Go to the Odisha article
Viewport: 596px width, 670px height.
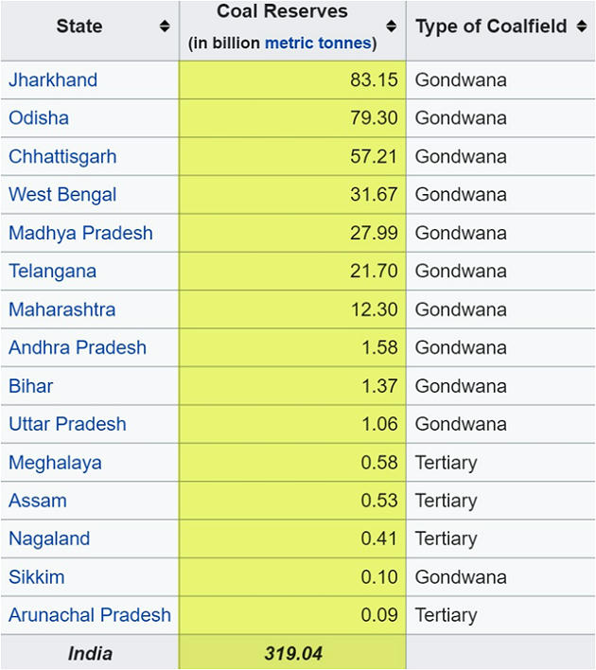(39, 118)
